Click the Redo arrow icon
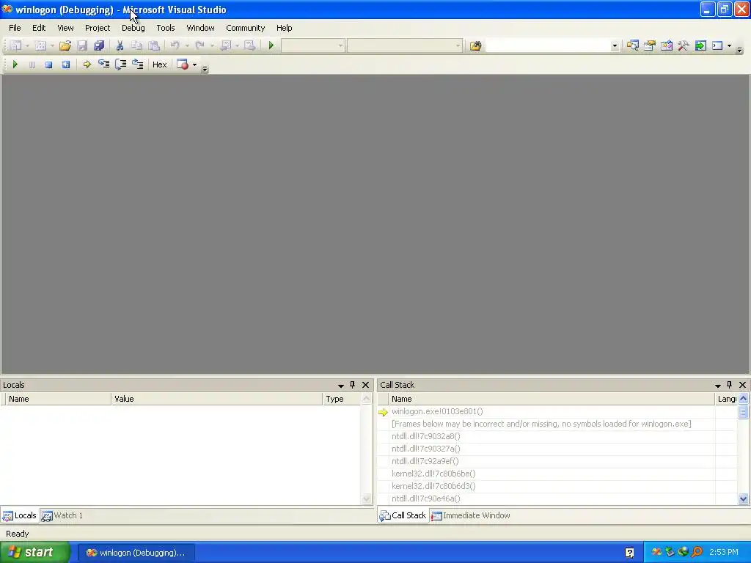Screen dimensions: 751x563 pyautogui.click(x=199, y=45)
